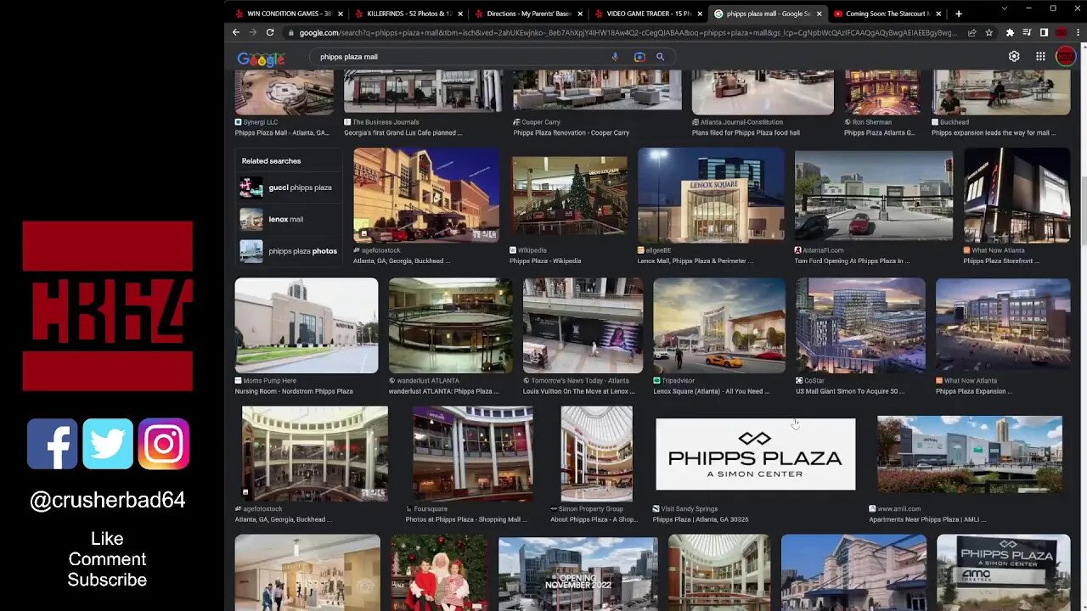
Task: Open the Apartments Near Phipps Plaza AMLI image
Action: (969, 454)
